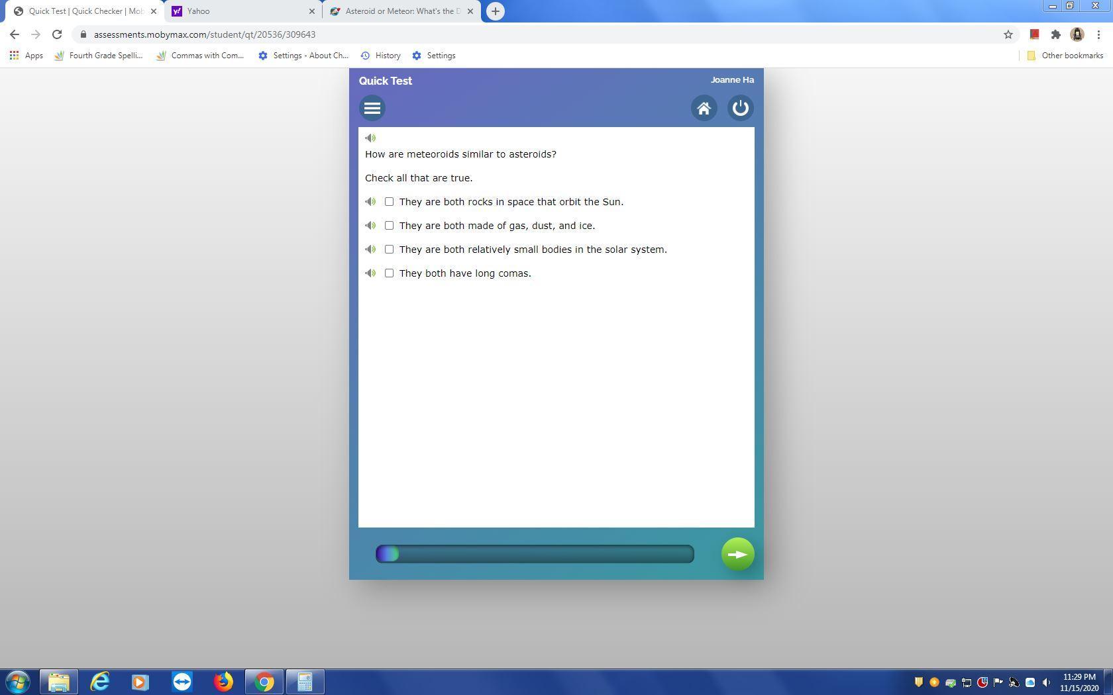Click the address bar URL

[205, 34]
